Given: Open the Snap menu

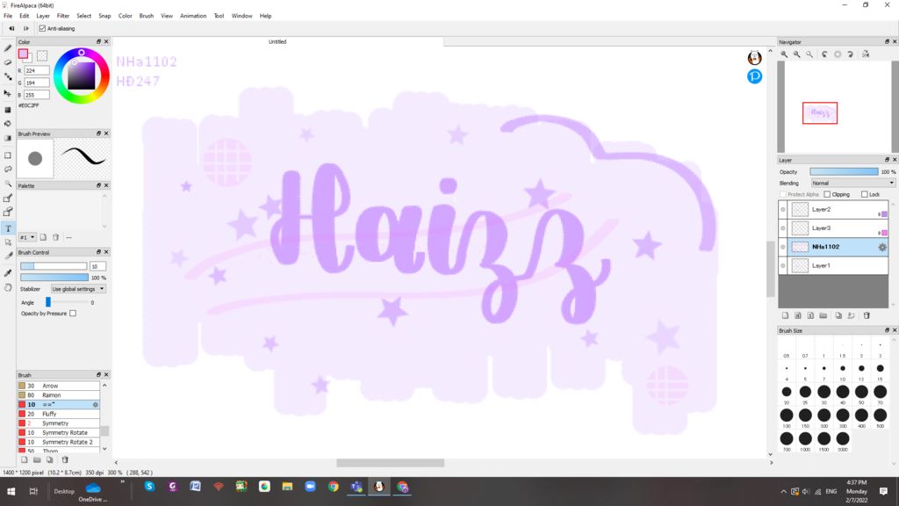Looking at the screenshot, I should coord(104,16).
